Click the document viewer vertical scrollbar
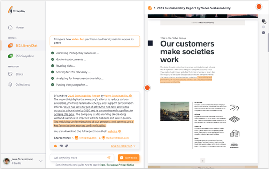 [268, 43]
